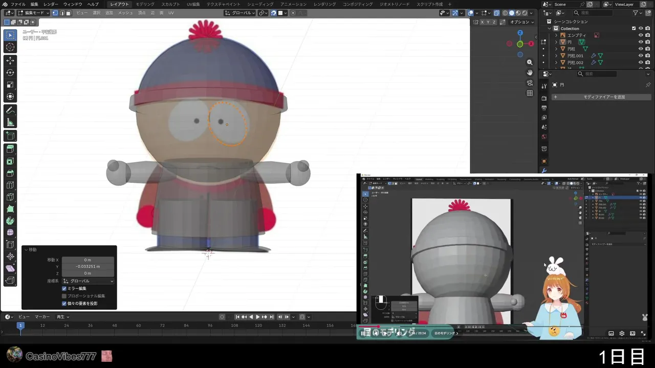Toggle X-ray display in viewport header
This screenshot has height=368, width=655.
[x=496, y=13]
